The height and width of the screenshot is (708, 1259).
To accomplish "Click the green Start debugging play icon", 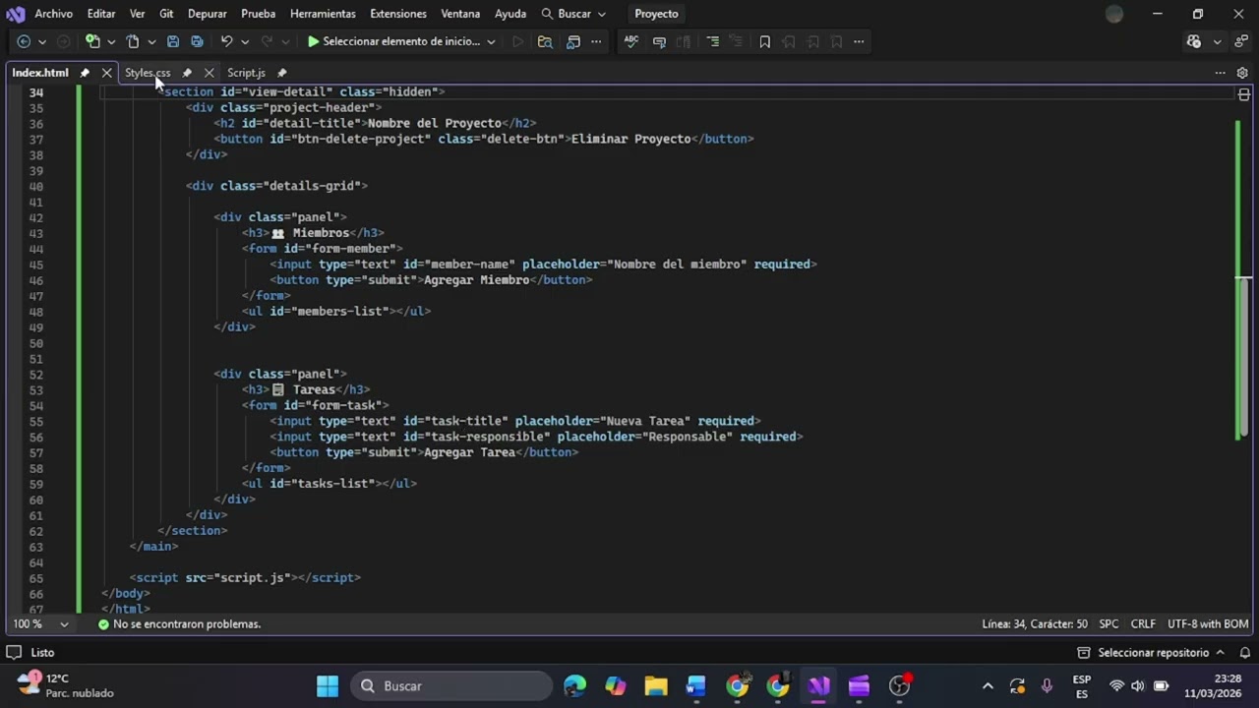I will pos(313,41).
